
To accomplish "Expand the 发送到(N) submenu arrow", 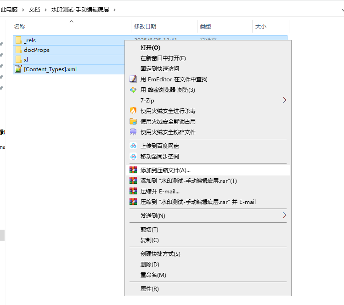I will pos(285,215).
